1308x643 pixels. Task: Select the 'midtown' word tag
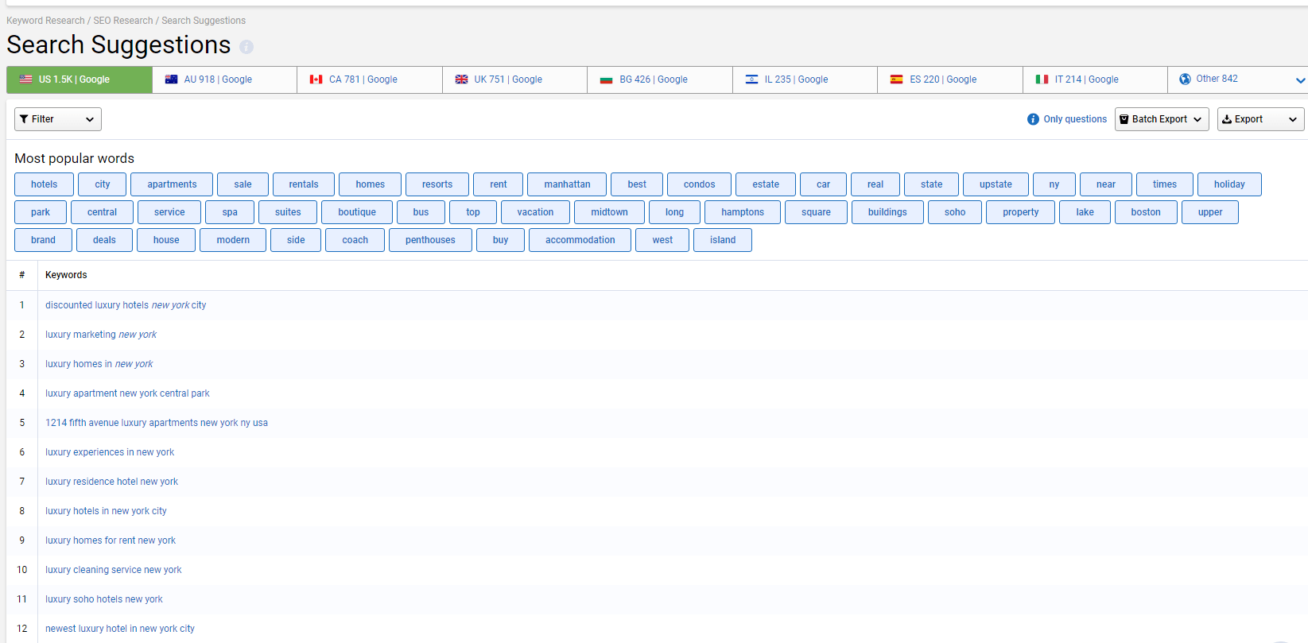609,212
